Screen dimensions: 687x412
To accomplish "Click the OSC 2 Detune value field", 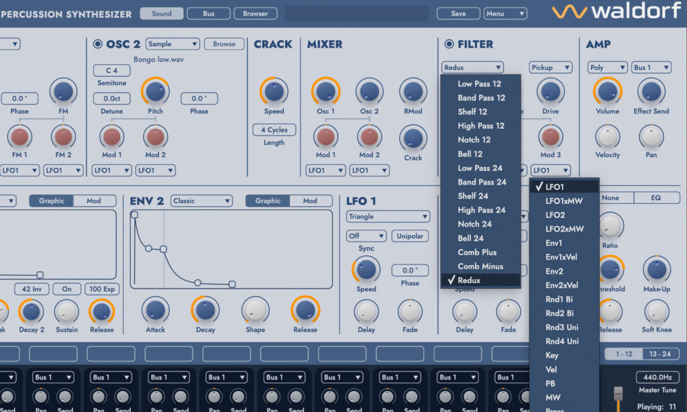I will coord(111,99).
